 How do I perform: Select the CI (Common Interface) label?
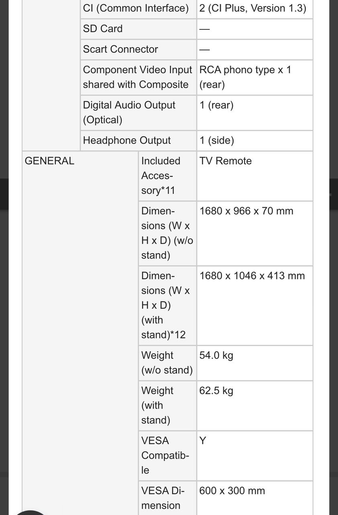pos(136,8)
